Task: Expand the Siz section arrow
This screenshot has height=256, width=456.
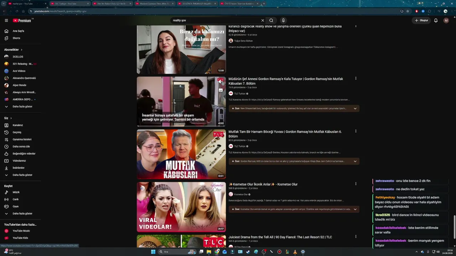Action: click(x=11, y=118)
